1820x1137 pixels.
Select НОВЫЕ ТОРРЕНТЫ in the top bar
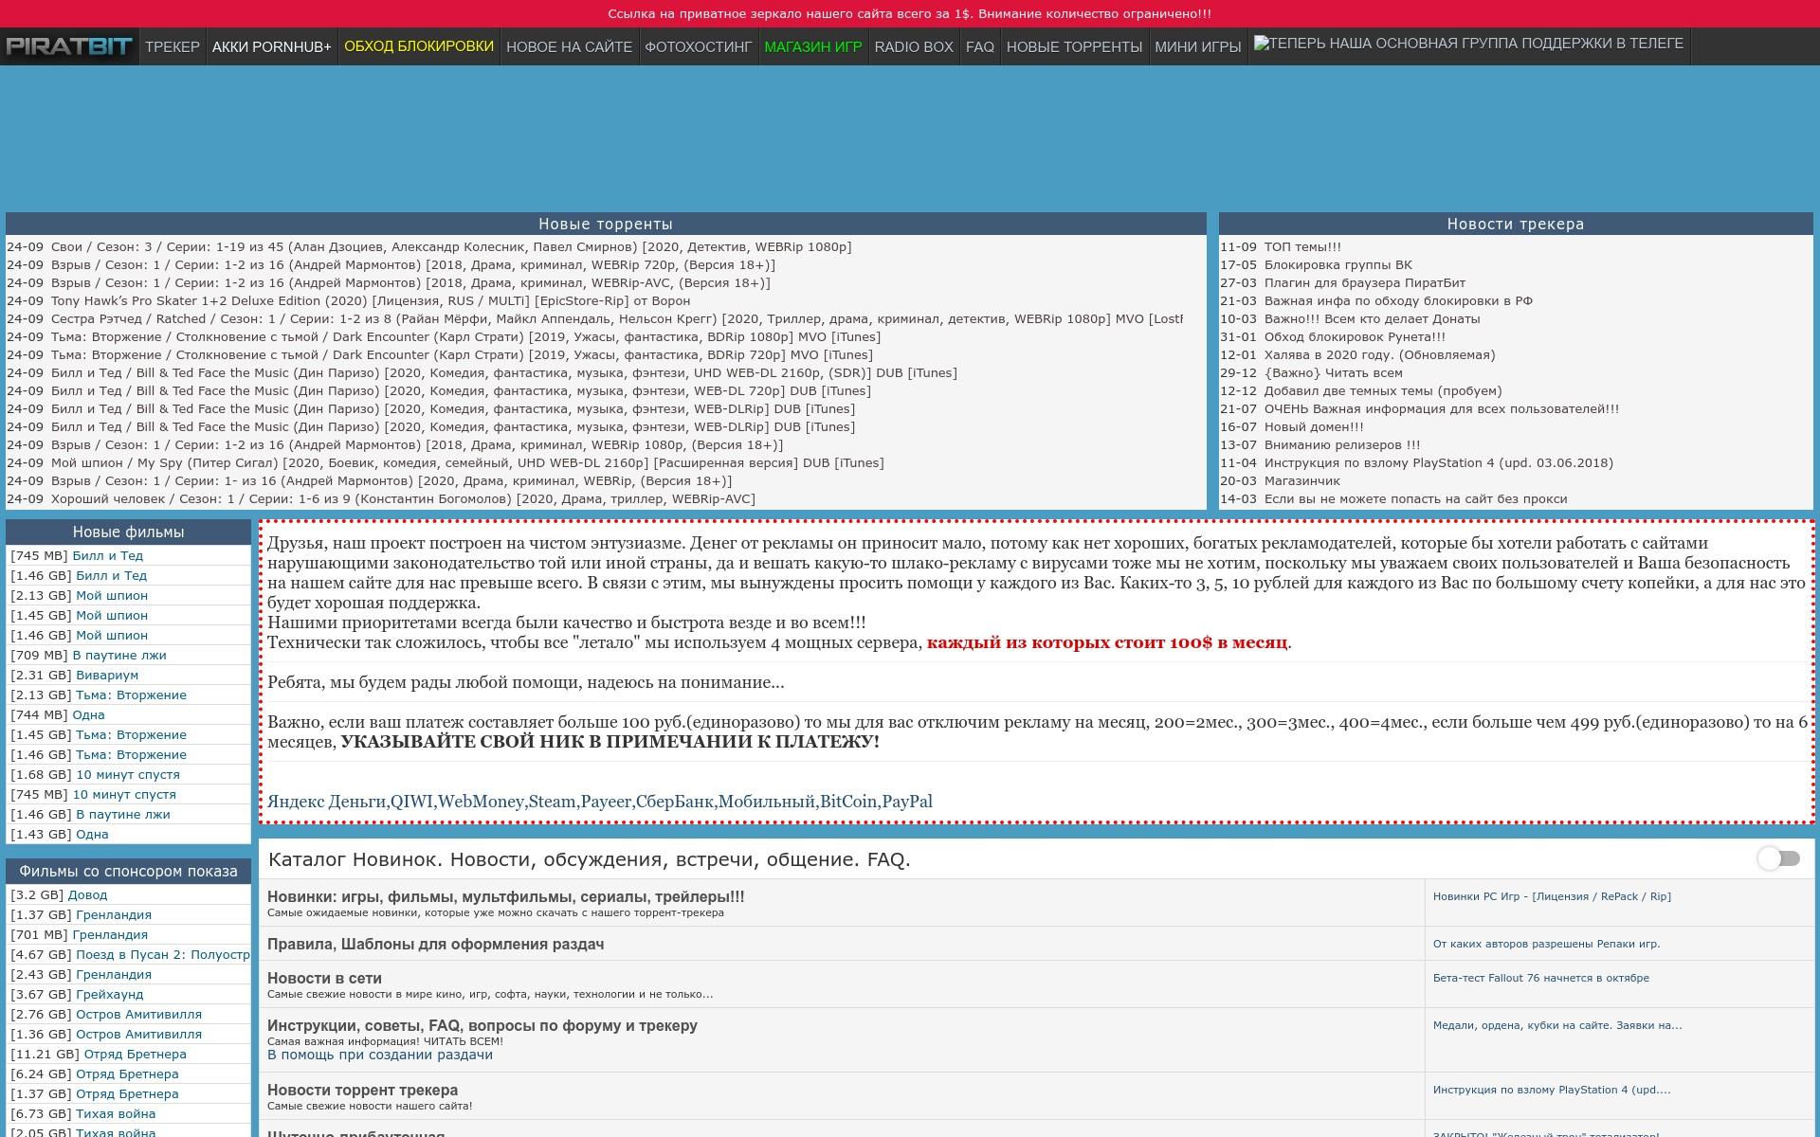click(1074, 46)
